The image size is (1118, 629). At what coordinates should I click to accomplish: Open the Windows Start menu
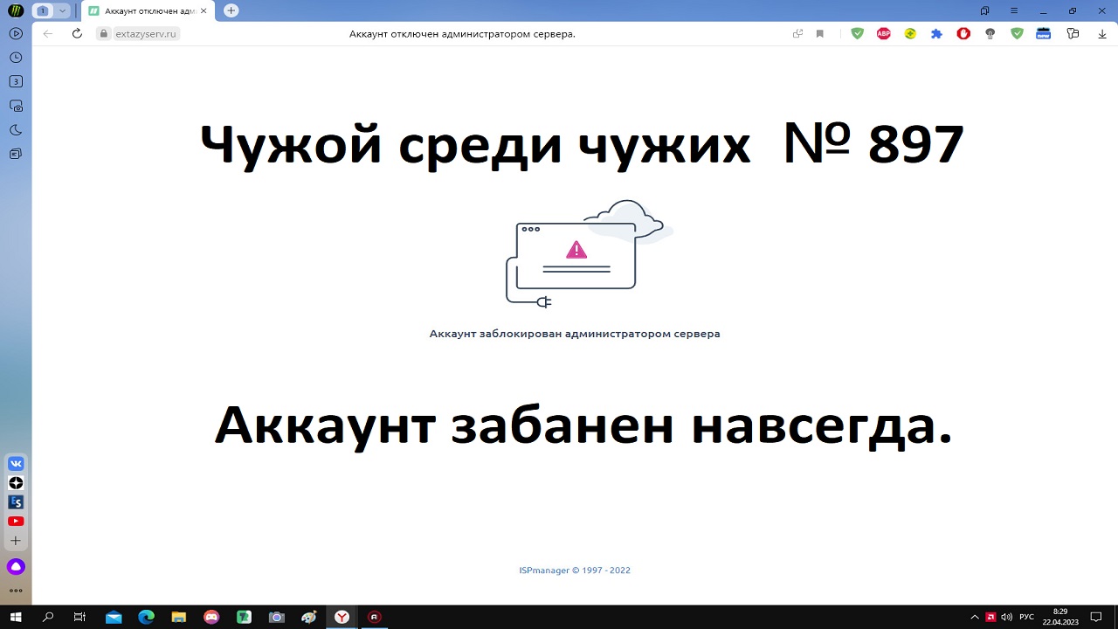(16, 617)
